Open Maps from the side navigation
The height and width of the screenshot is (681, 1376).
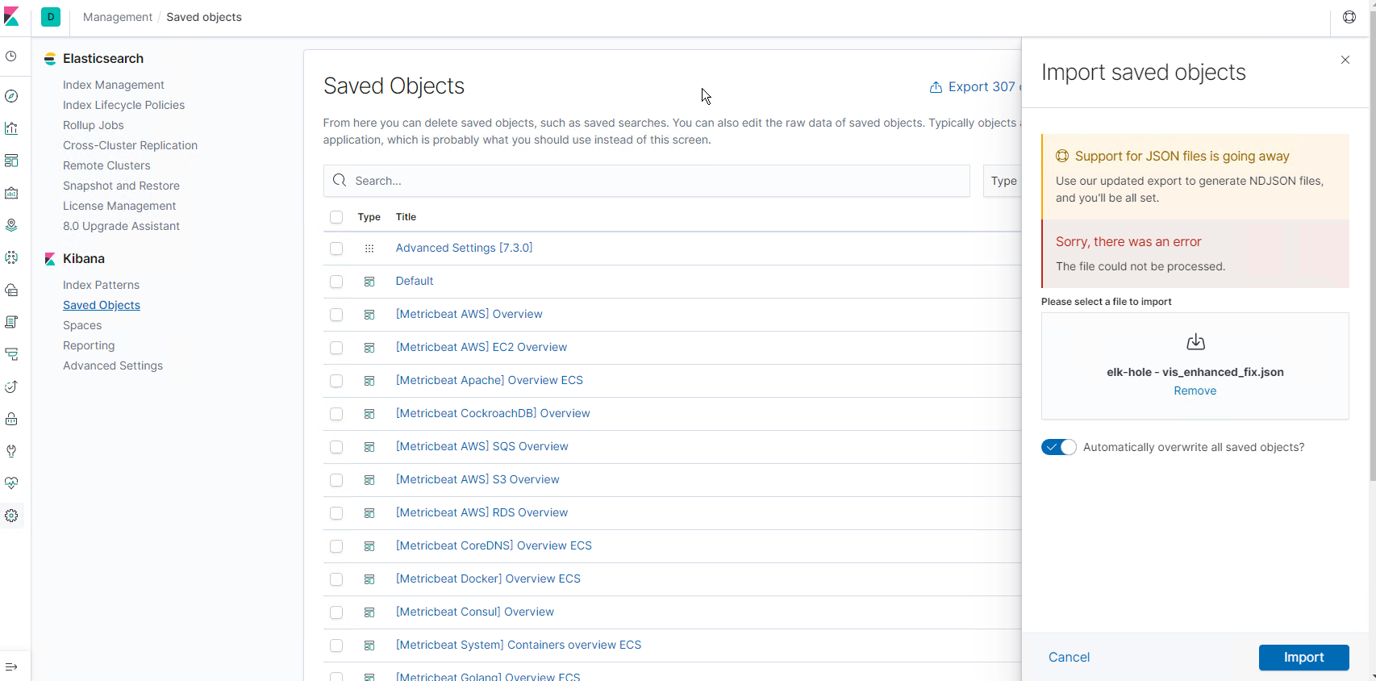coord(11,225)
